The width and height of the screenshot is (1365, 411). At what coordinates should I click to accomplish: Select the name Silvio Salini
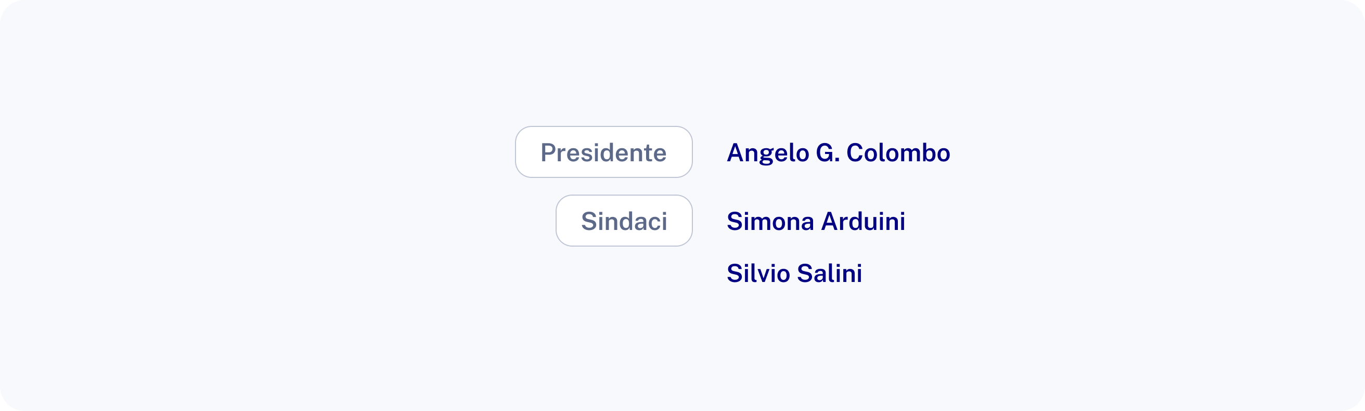coord(794,273)
